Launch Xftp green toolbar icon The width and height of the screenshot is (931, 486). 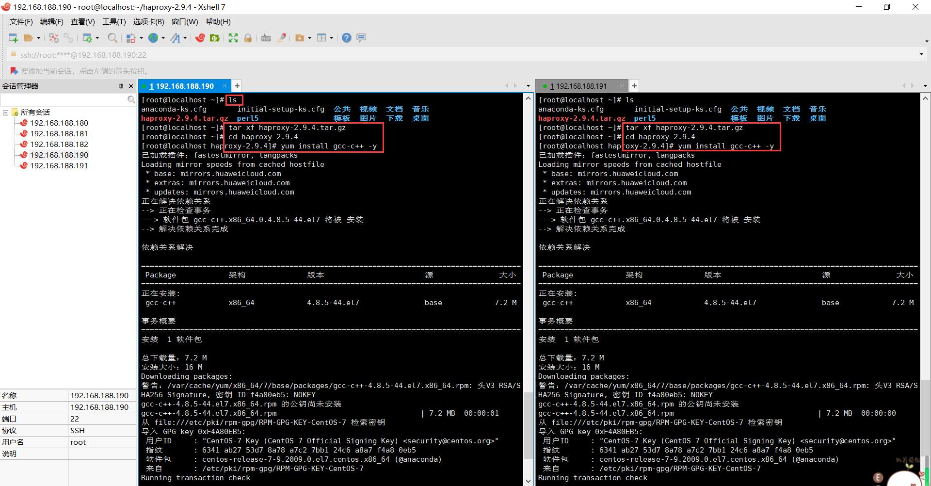(x=215, y=38)
